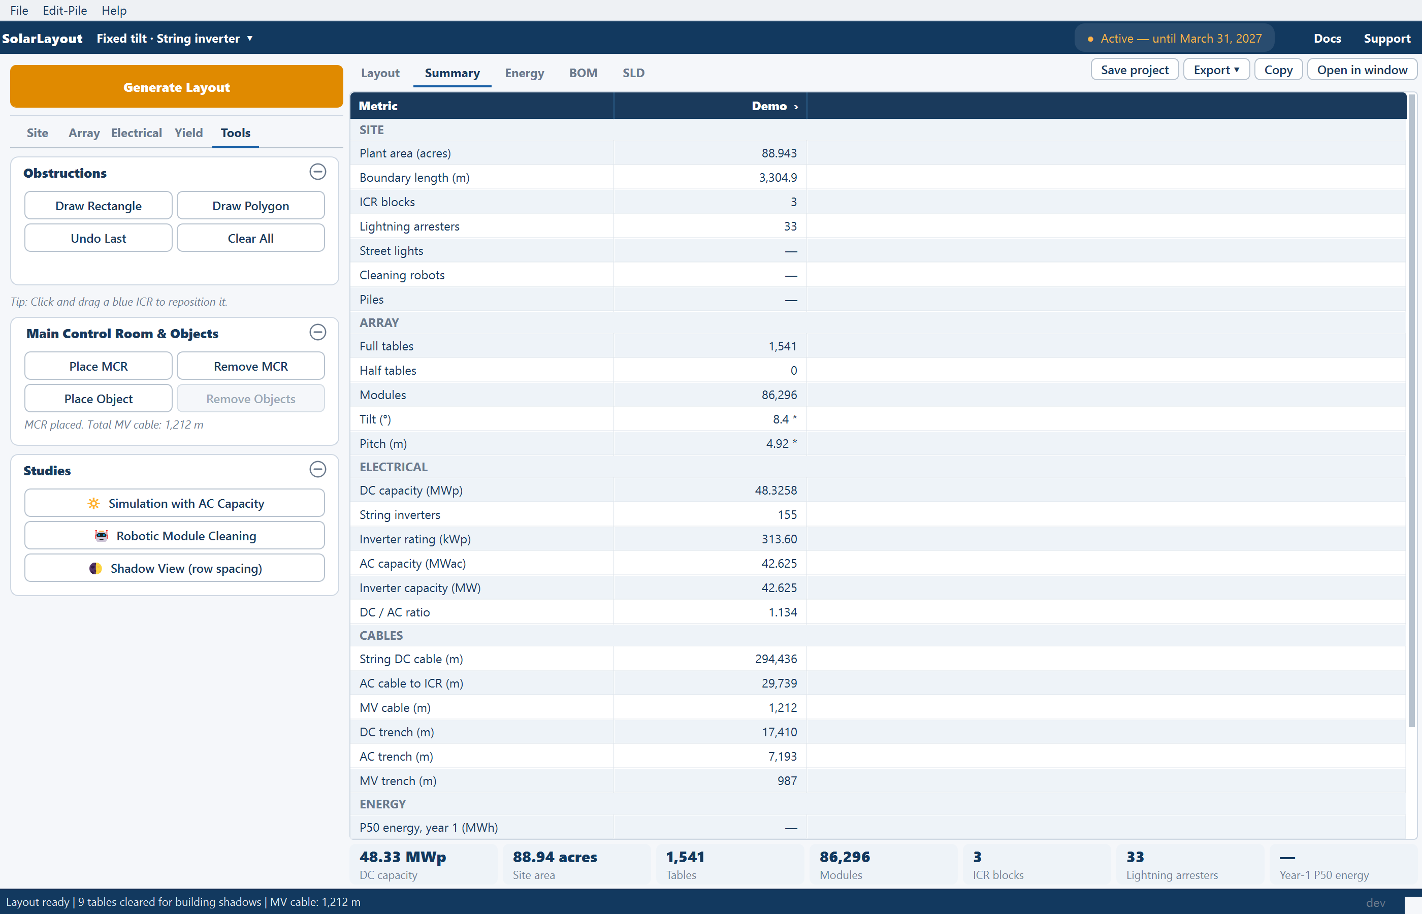
Task: Click the Full tables value 1,541
Action: (782, 346)
